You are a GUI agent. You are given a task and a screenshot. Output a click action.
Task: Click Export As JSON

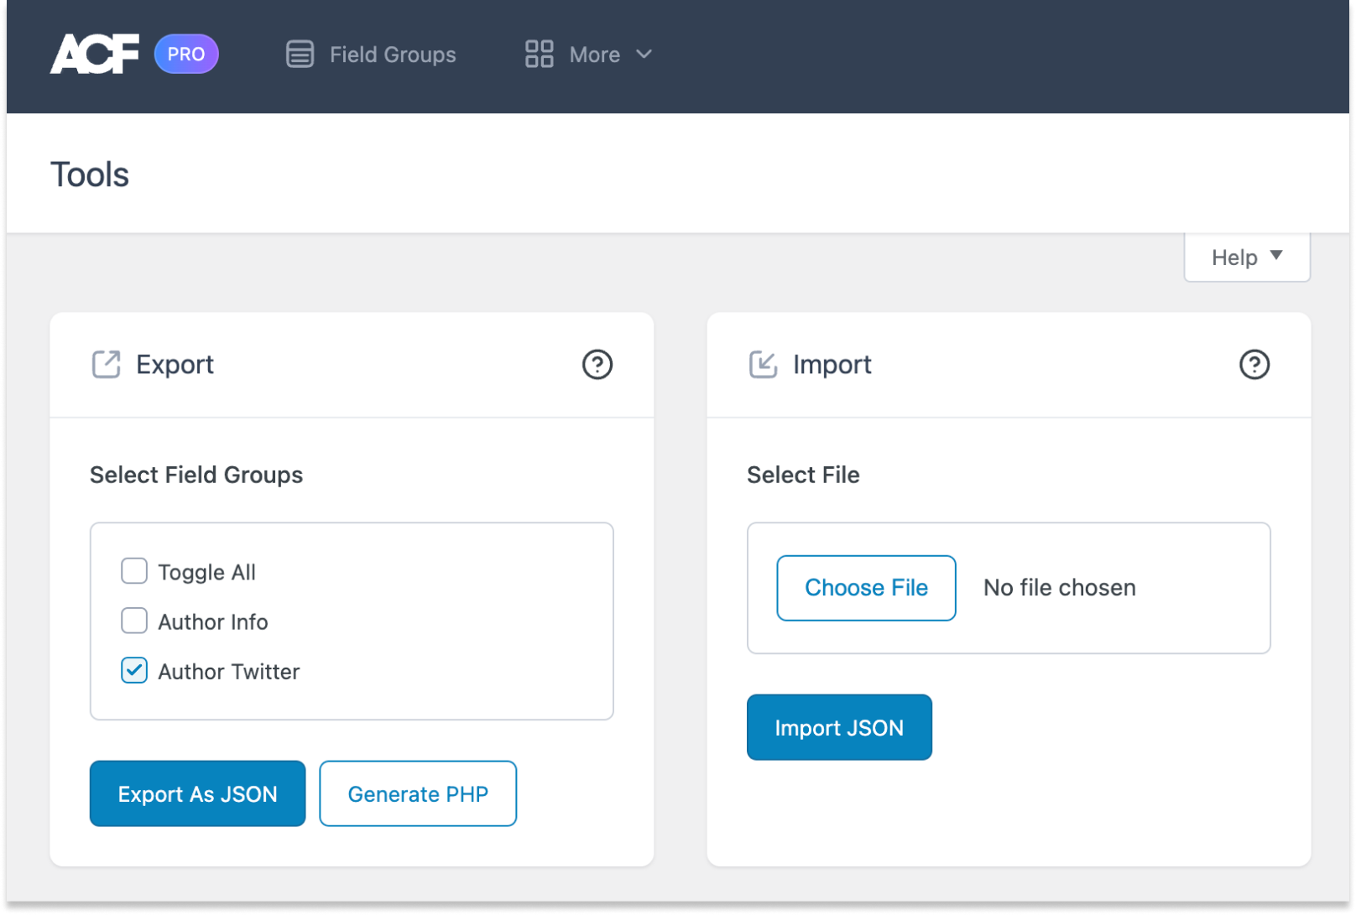197,793
